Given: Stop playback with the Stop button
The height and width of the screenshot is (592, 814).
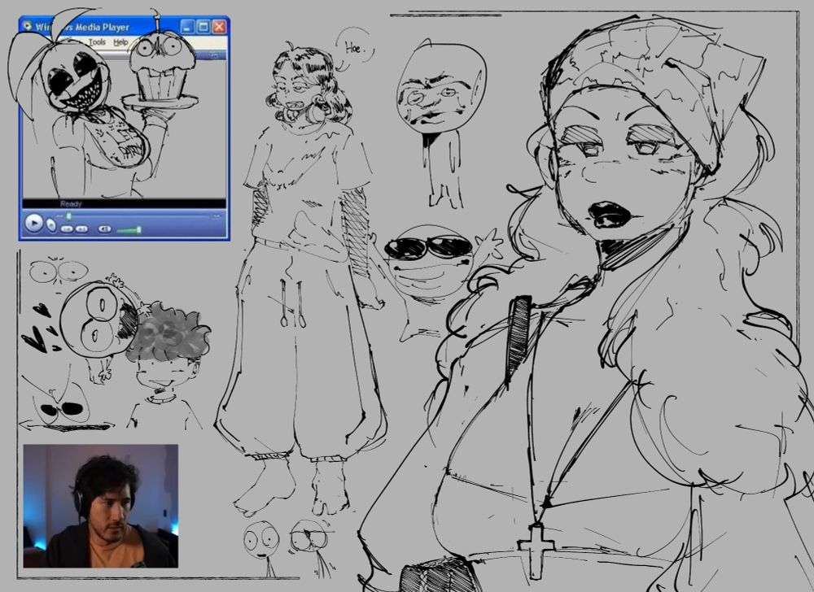Looking at the screenshot, I should [x=50, y=225].
